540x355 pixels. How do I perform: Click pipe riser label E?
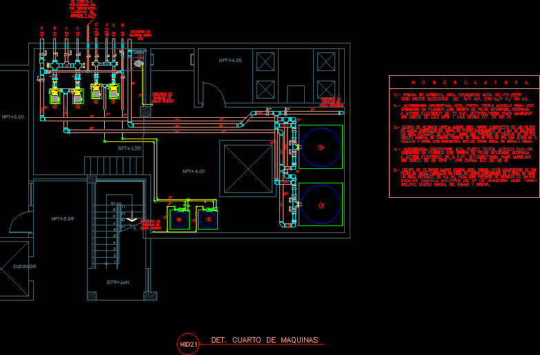click(x=96, y=25)
